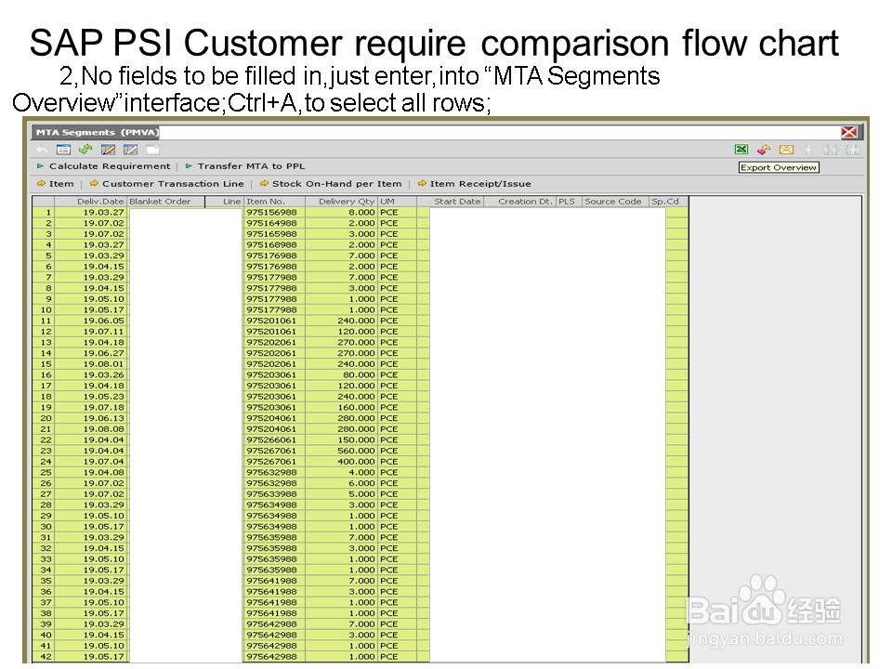Click delivery quantity 8.000

[x=341, y=212]
